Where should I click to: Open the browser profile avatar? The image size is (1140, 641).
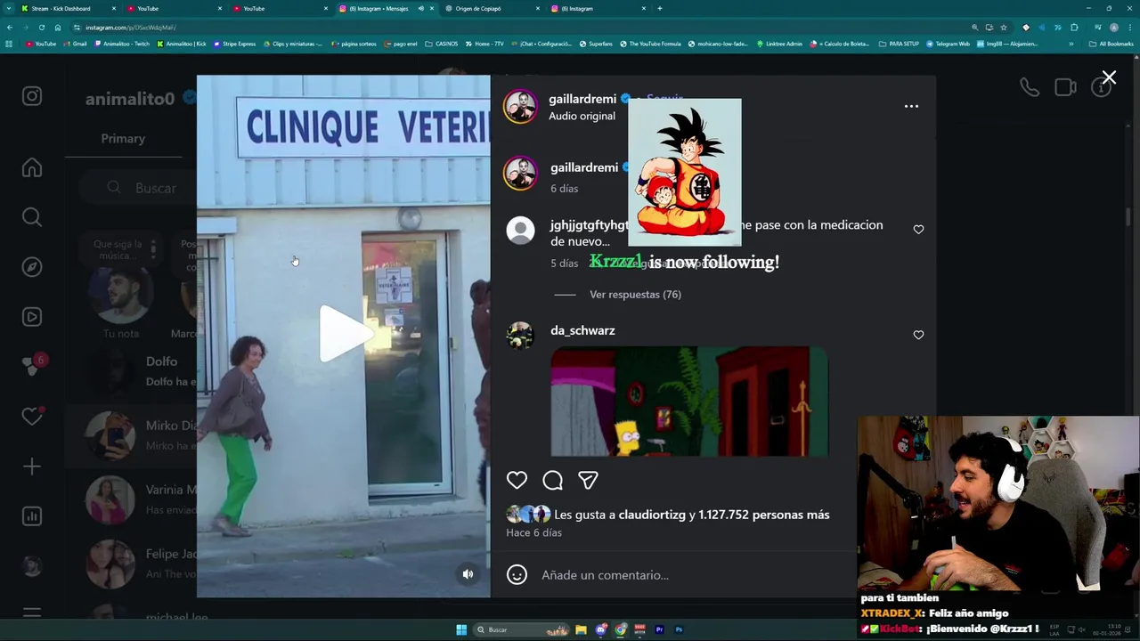pos(1113,28)
